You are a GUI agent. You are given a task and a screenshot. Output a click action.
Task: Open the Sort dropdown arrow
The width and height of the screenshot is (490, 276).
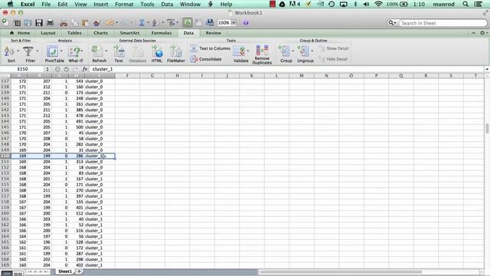(18, 51)
